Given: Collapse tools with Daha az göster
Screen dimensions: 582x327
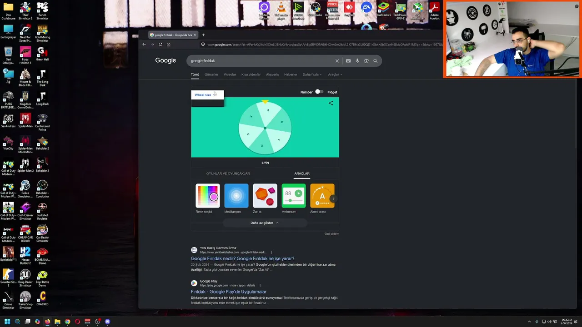Looking at the screenshot, I should (x=265, y=223).
